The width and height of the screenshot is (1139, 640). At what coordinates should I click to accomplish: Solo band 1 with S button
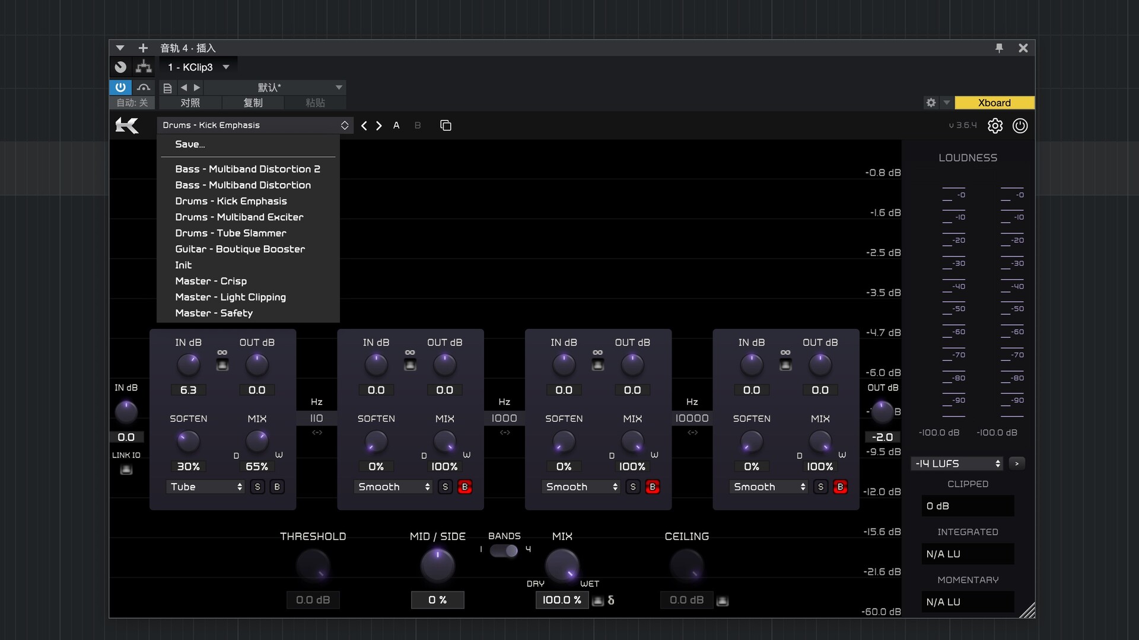(x=257, y=487)
